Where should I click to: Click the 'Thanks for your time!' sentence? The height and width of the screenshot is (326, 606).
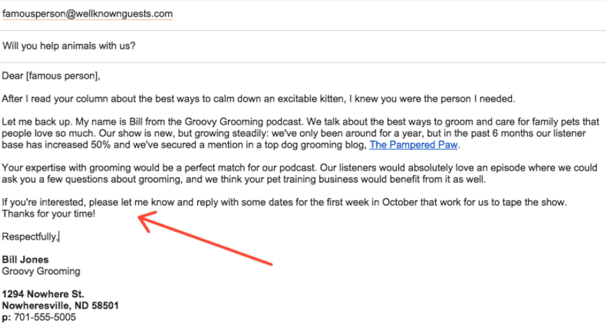tap(48, 214)
